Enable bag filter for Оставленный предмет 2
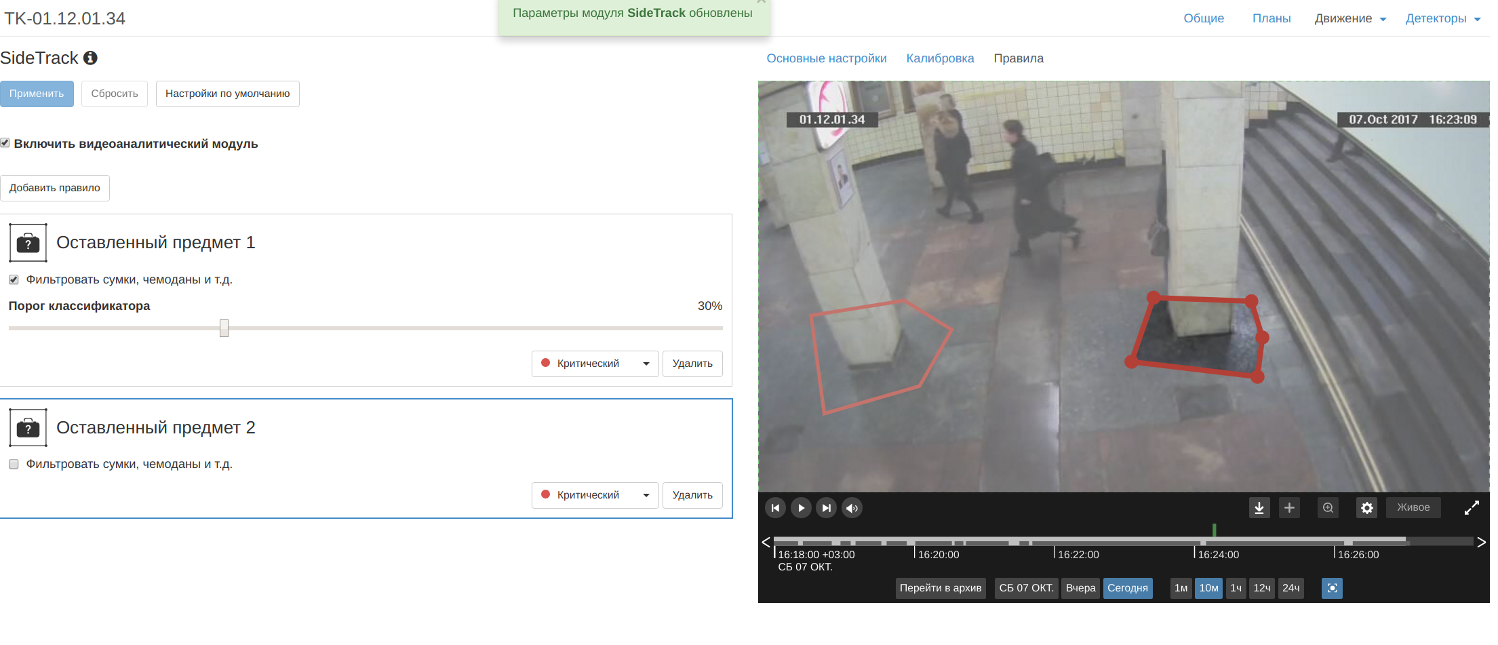Screen dimensions: 1498x645 point(14,464)
